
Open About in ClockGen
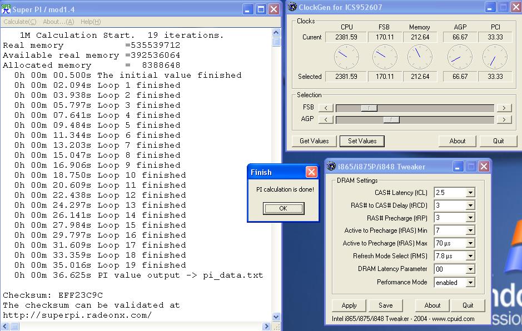pyautogui.click(x=458, y=141)
